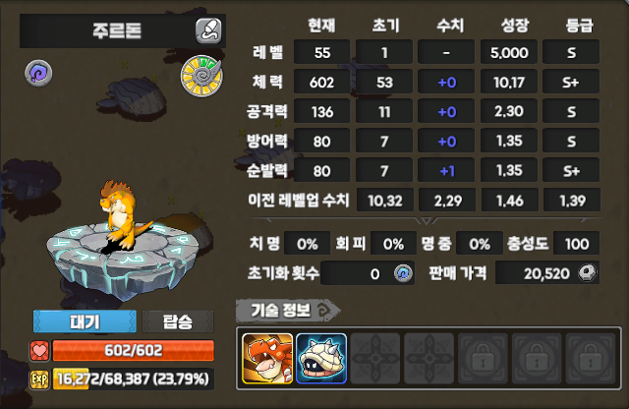Click the 등급 grade column header
Viewport: 629px width, 409px height.
click(x=579, y=26)
